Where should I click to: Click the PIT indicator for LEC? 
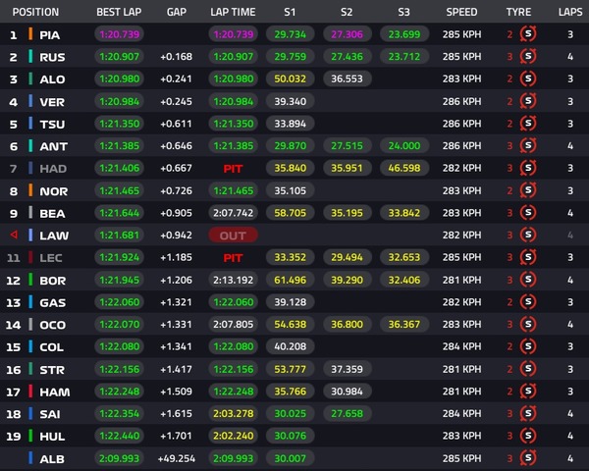tap(233, 258)
